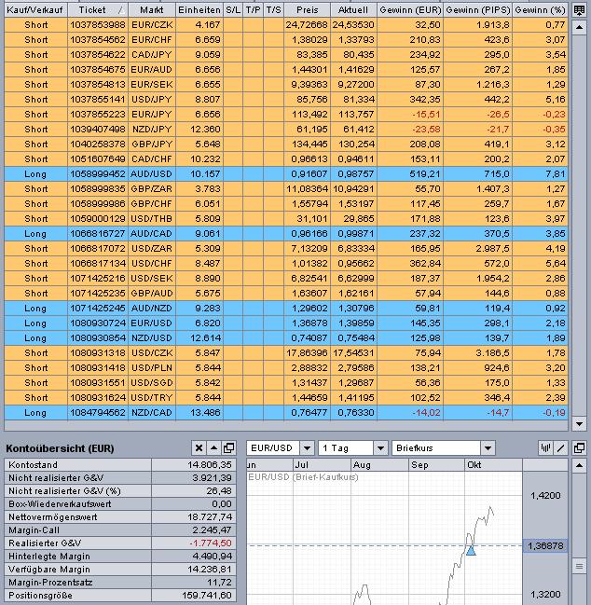Expand the 1 Tag timeframe dropdown

point(380,448)
